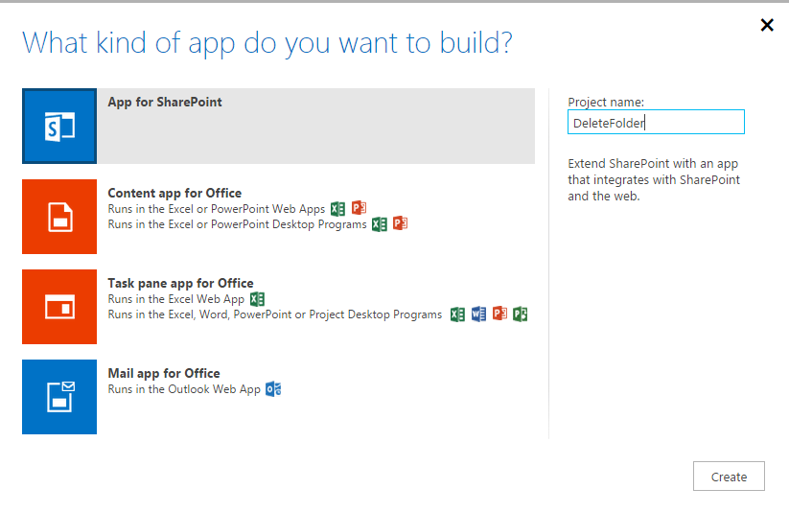Select the App for SharePoint tile icon

[x=59, y=126]
